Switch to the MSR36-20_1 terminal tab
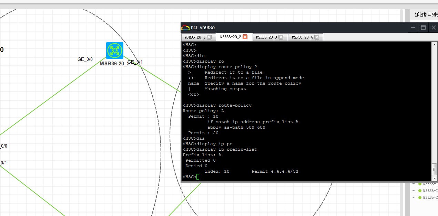The height and width of the screenshot is (216, 438). coord(195,37)
